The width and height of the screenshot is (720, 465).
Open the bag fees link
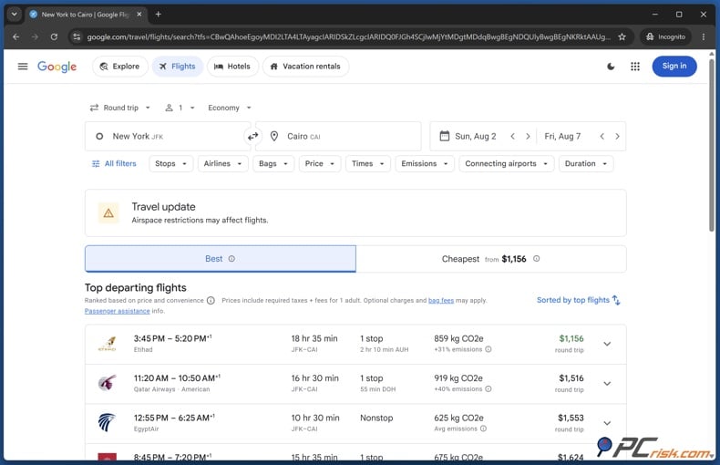(441, 301)
